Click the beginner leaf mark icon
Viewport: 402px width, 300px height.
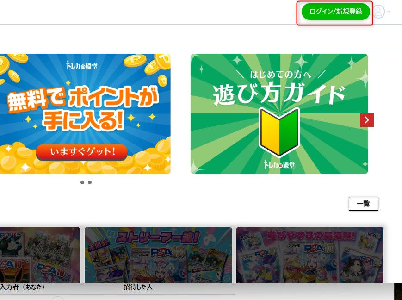[279, 132]
